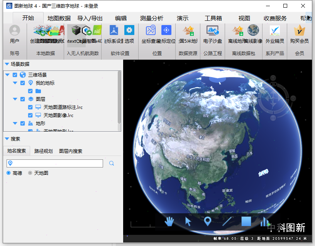Select the line drawing tool on map toolbar
The image size is (315, 246).
click(x=227, y=222)
